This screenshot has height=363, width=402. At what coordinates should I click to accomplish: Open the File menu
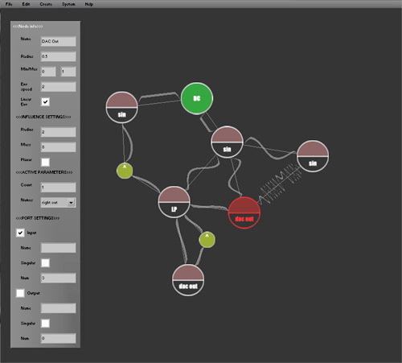click(x=9, y=4)
